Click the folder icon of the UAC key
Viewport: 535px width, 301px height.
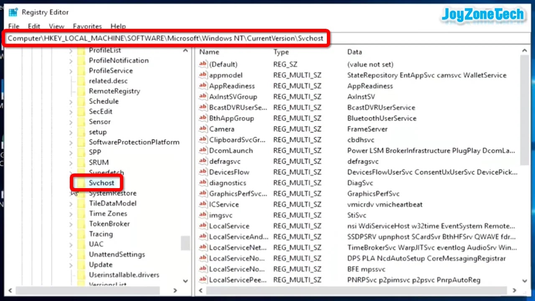click(82, 244)
